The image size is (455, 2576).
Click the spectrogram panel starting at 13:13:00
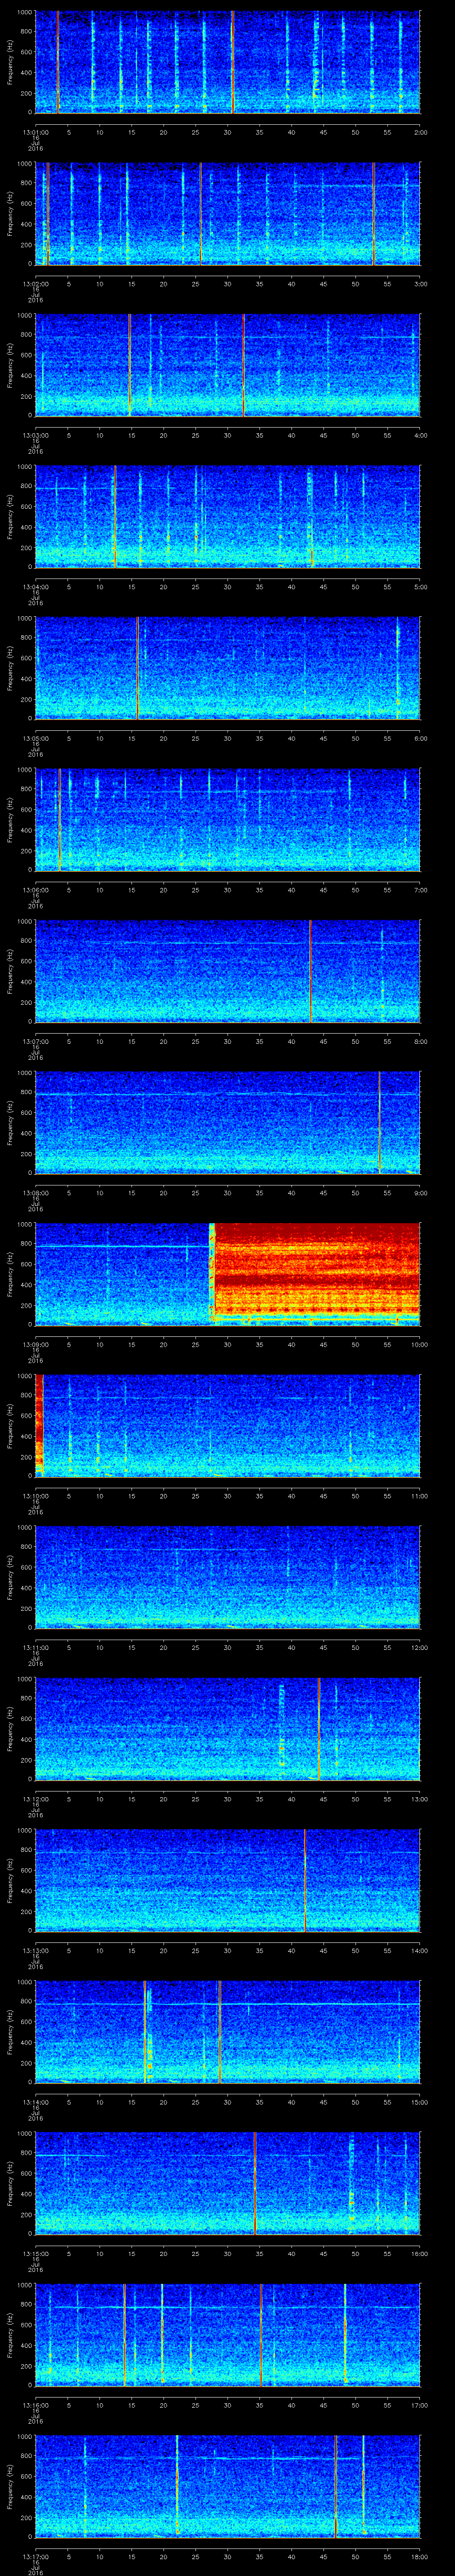tap(227, 1880)
